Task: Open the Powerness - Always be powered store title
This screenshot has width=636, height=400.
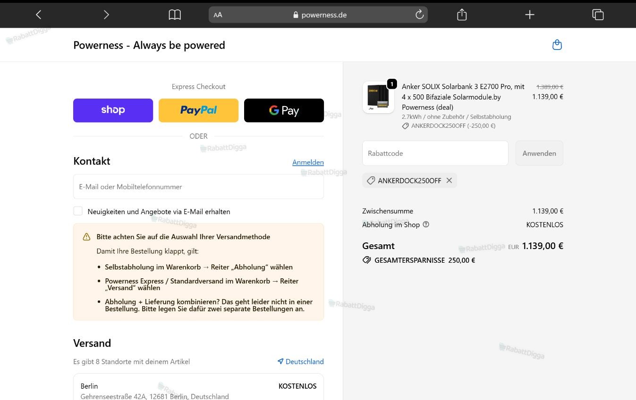Action: pyautogui.click(x=149, y=45)
